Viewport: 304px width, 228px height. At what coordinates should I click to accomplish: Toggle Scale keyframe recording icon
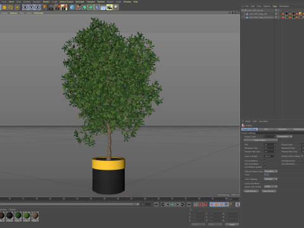(x=217, y=205)
